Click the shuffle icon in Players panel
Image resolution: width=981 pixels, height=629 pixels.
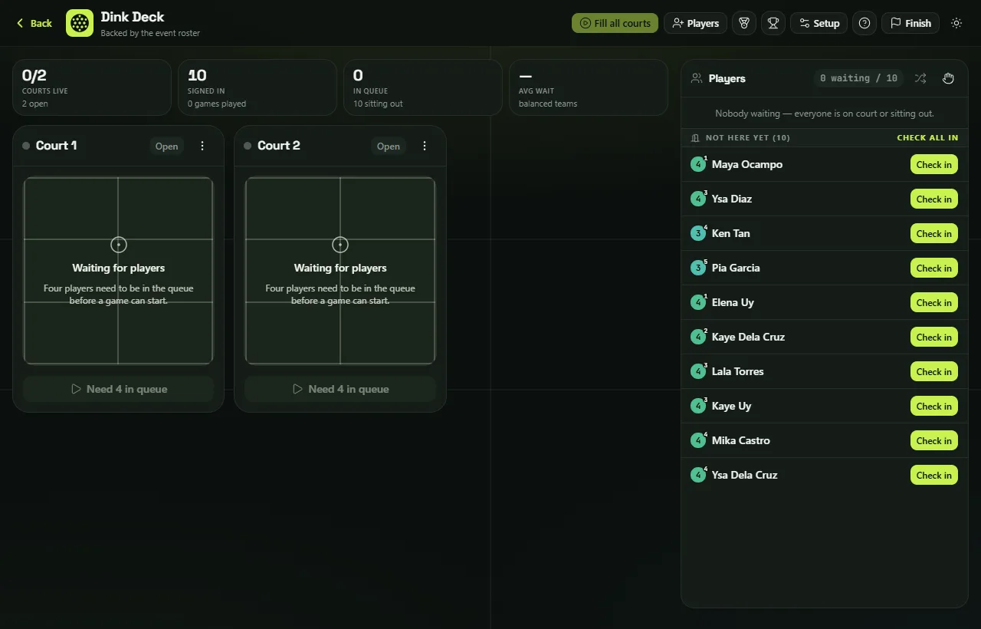tap(920, 78)
